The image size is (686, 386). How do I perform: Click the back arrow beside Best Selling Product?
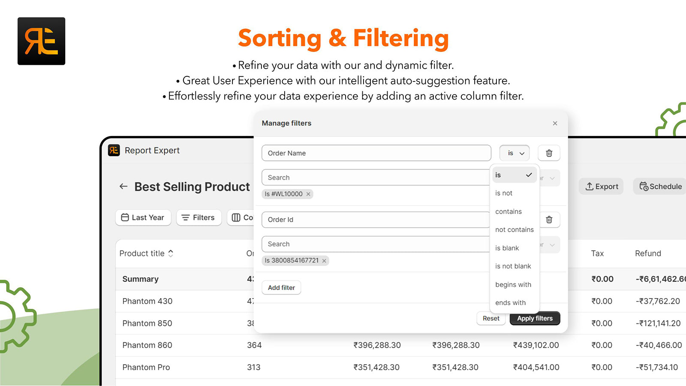[123, 186]
